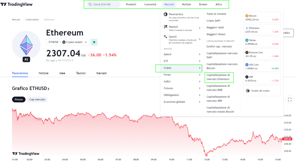Screen dimensions: 296x164
Task: Open Cripto DeFi link
Action: tap(213, 20)
